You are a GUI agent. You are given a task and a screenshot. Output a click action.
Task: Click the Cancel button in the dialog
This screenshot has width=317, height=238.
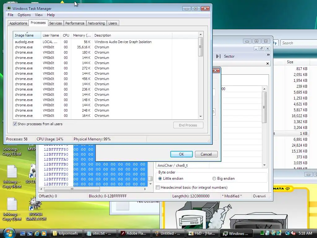click(x=206, y=154)
